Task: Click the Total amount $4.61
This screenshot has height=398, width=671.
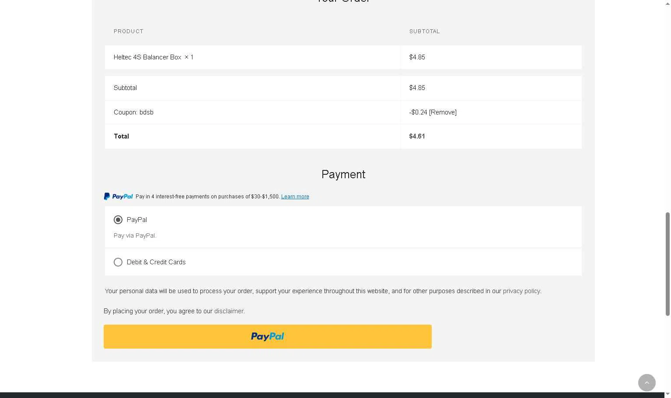Action: pos(417,136)
